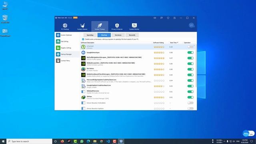
Task: Enable uTorrent startup toggle
Action: (x=190, y=47)
